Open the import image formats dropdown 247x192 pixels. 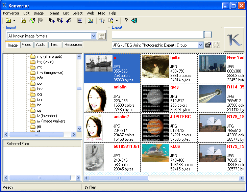(94, 36)
